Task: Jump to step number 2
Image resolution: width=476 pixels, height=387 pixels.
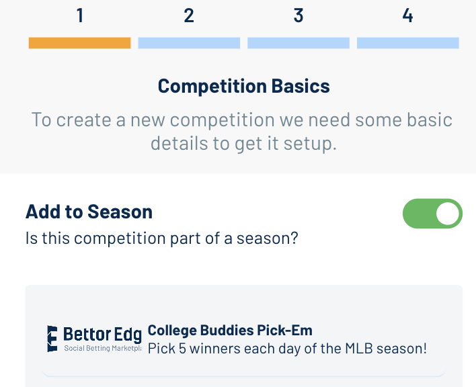Action: 189,15
